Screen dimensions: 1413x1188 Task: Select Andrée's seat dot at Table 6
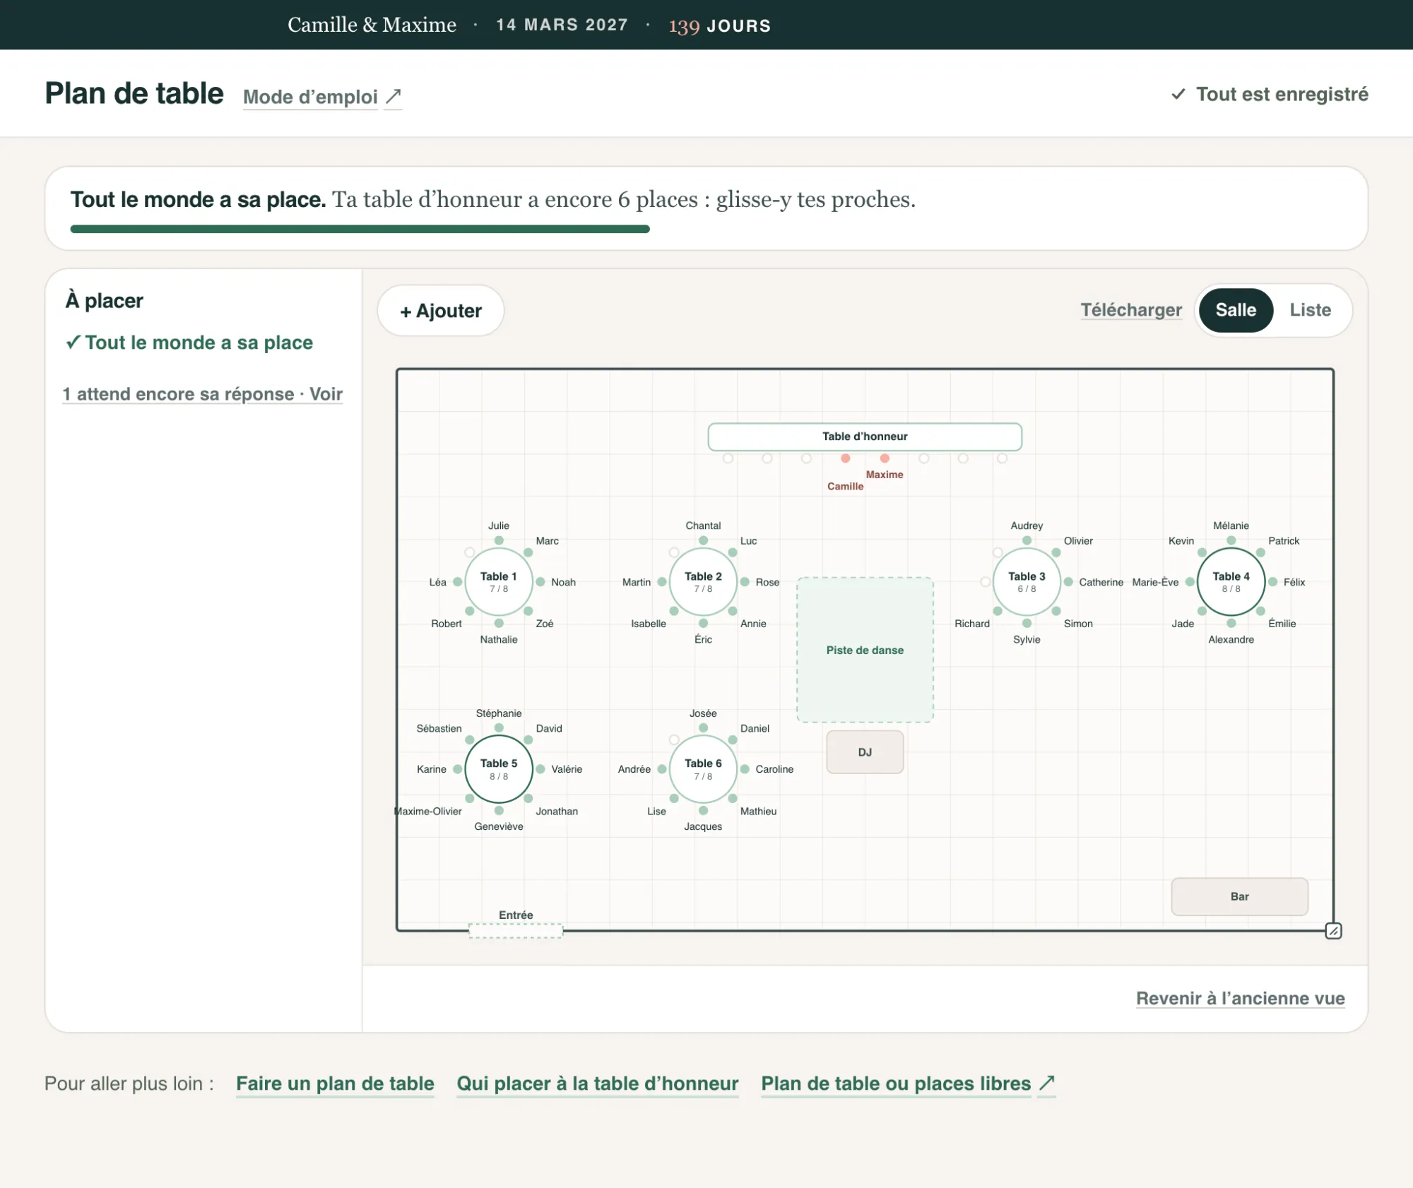[662, 769]
